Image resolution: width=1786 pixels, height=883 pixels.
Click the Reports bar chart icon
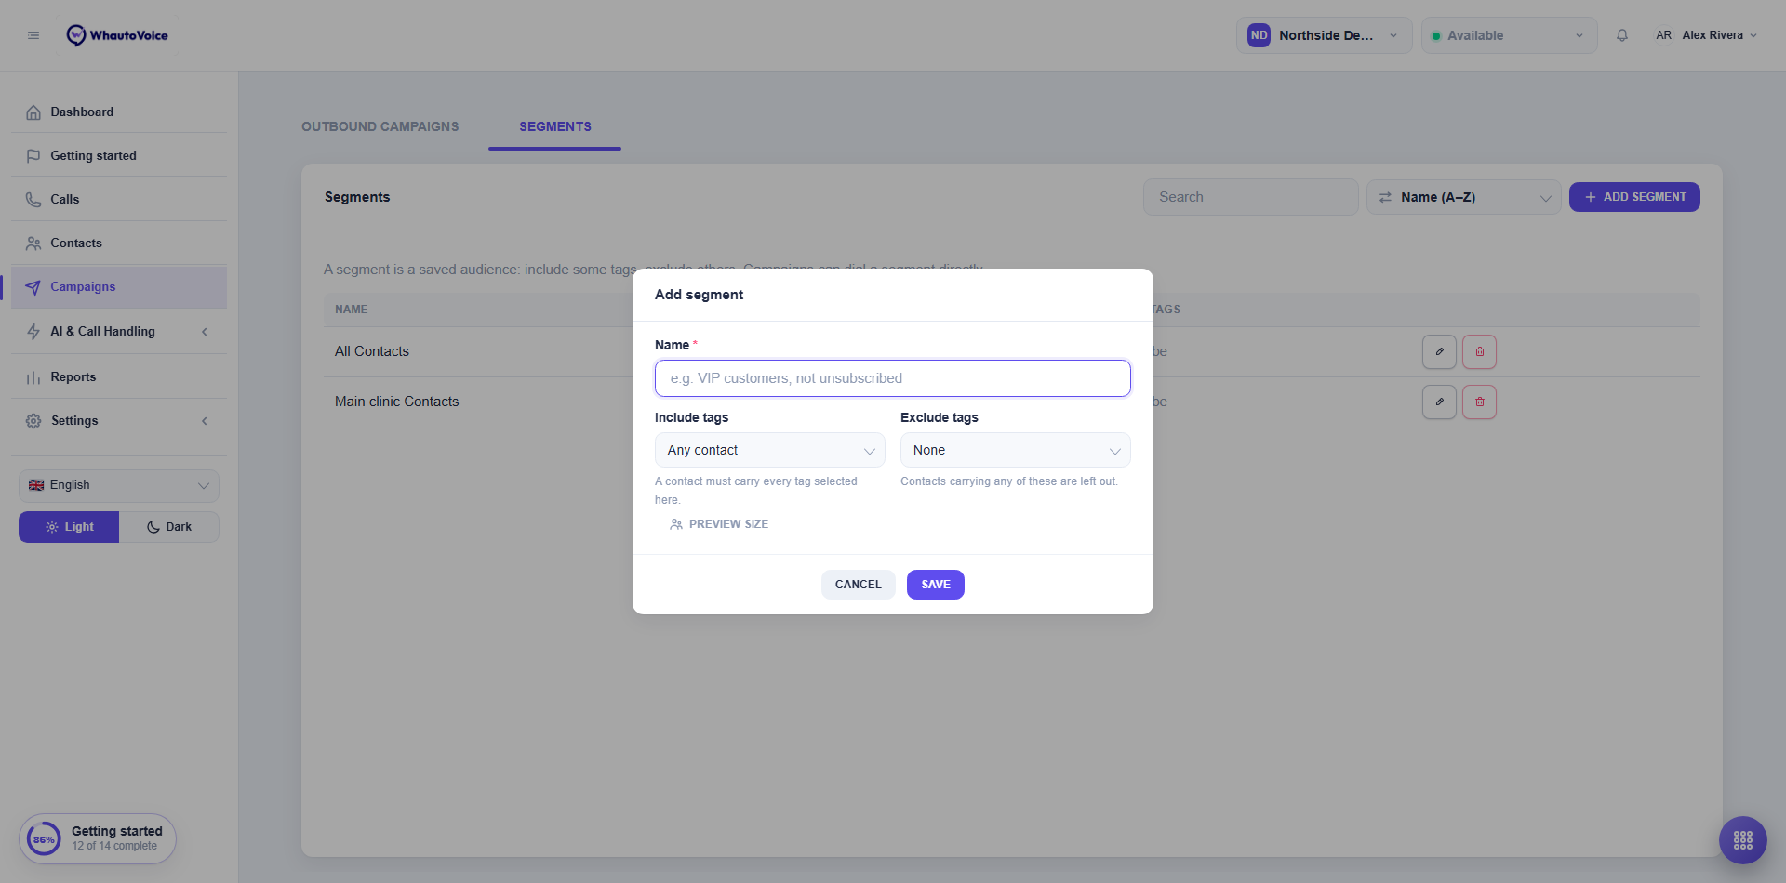coord(33,377)
